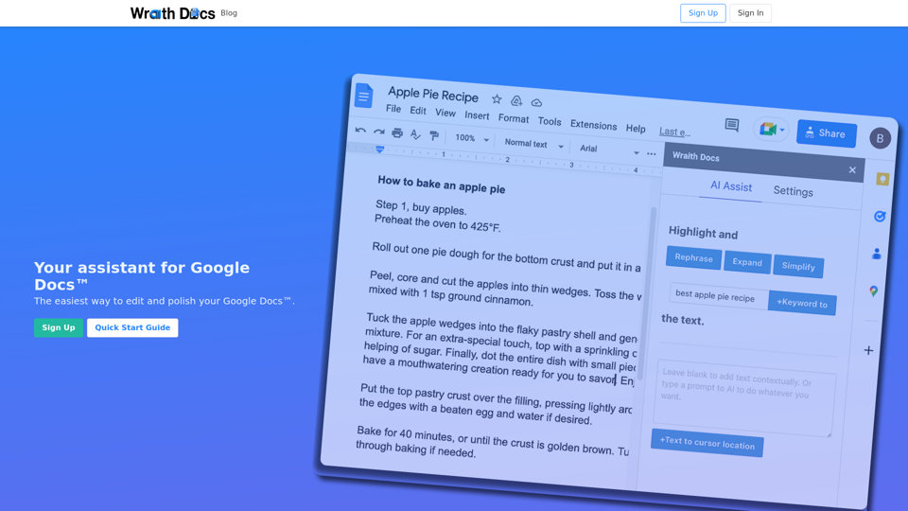Open the File menu
Viewport: 908px width, 511px height.
(393, 108)
